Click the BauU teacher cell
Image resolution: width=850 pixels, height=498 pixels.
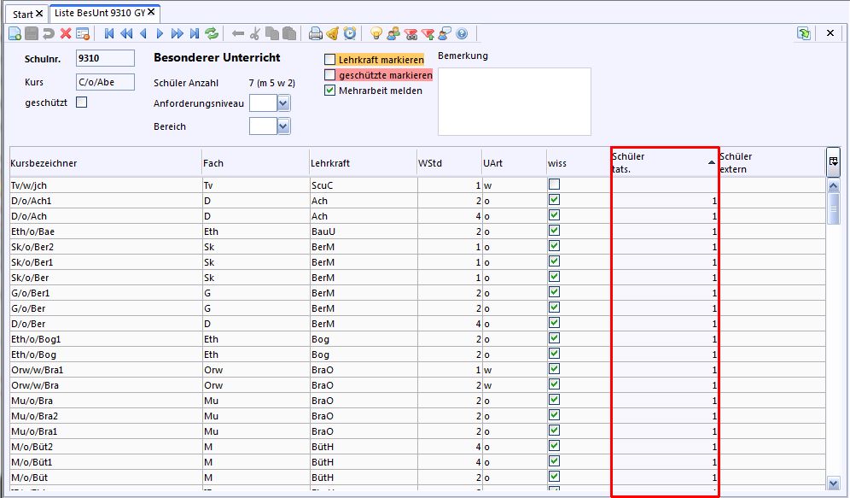click(364, 231)
